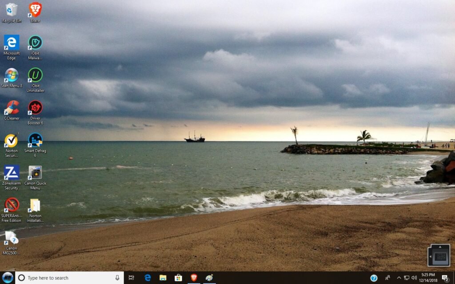Launch Brave from the desktop shortcut

35,10
